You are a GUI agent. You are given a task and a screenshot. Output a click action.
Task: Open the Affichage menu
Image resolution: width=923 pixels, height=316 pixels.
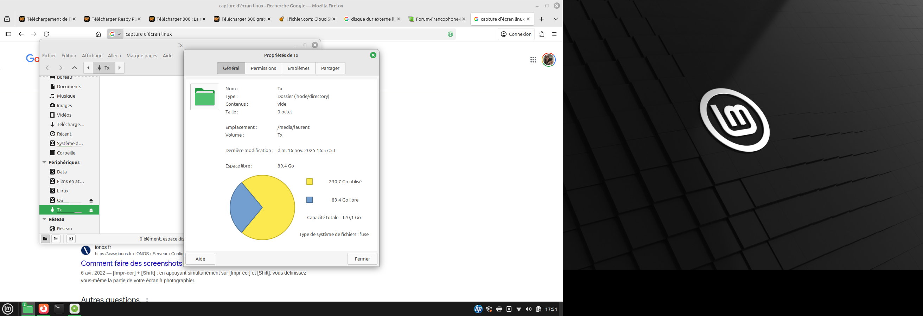pyautogui.click(x=92, y=55)
